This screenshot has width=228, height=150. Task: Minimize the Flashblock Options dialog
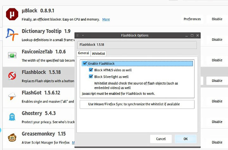[x=187, y=36]
